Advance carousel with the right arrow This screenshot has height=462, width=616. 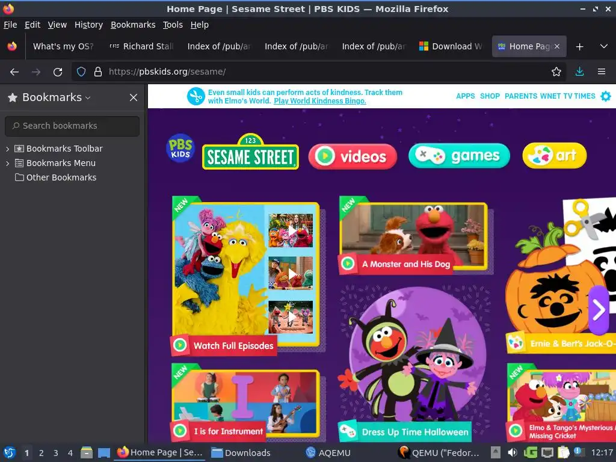599,310
